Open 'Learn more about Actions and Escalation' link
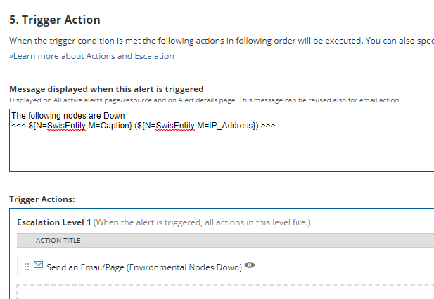 [x=93, y=56]
